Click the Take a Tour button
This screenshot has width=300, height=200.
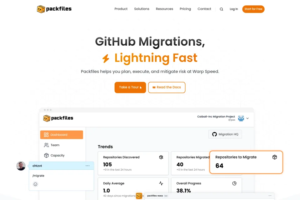click(x=130, y=87)
